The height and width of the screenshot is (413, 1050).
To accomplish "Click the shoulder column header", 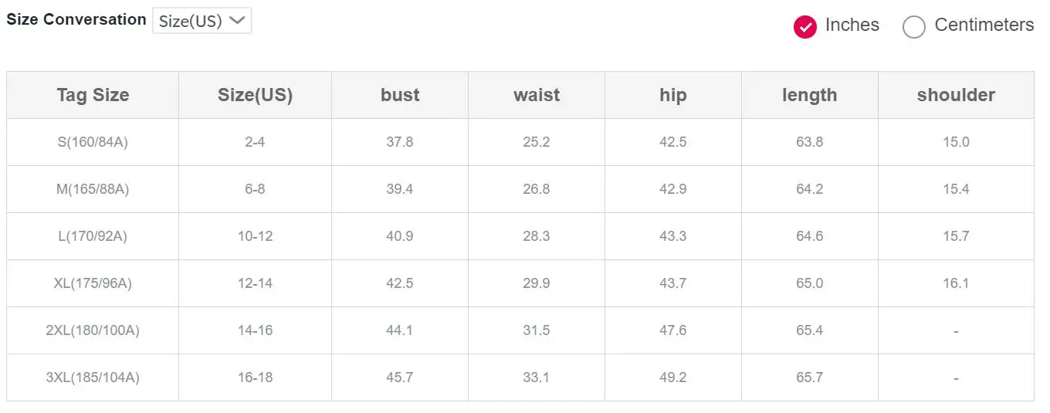I will click(x=956, y=95).
